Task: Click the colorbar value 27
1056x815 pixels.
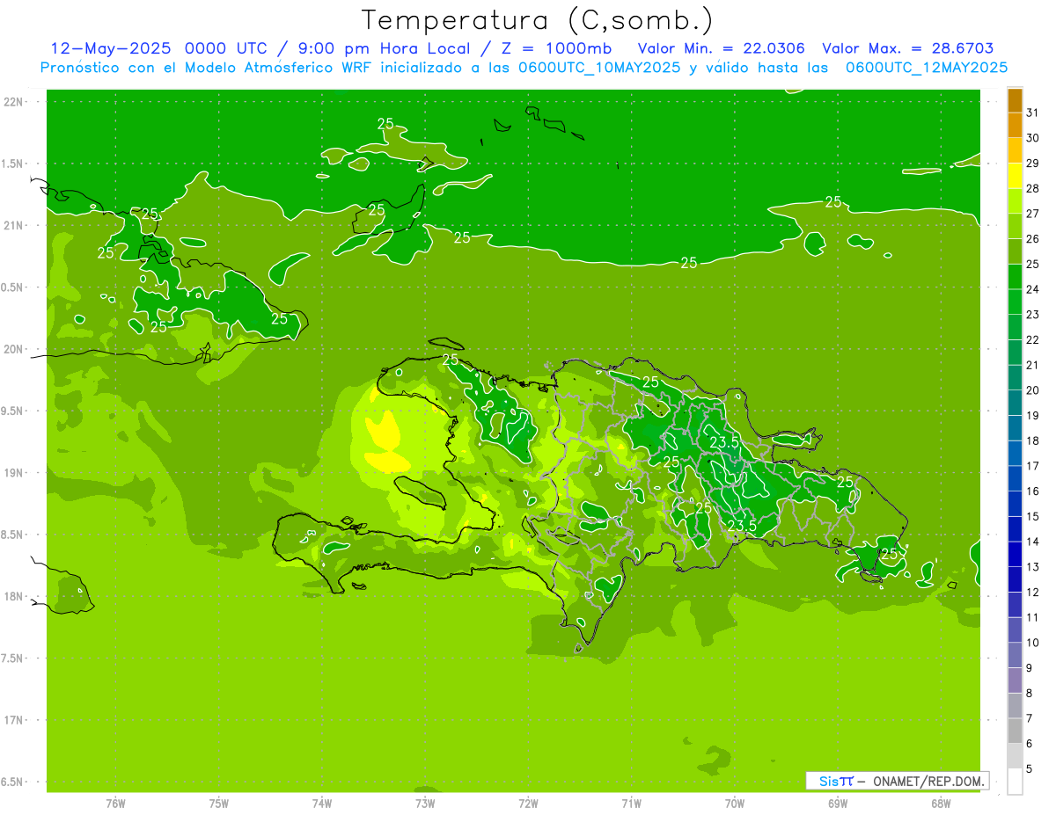Action: click(x=1032, y=214)
